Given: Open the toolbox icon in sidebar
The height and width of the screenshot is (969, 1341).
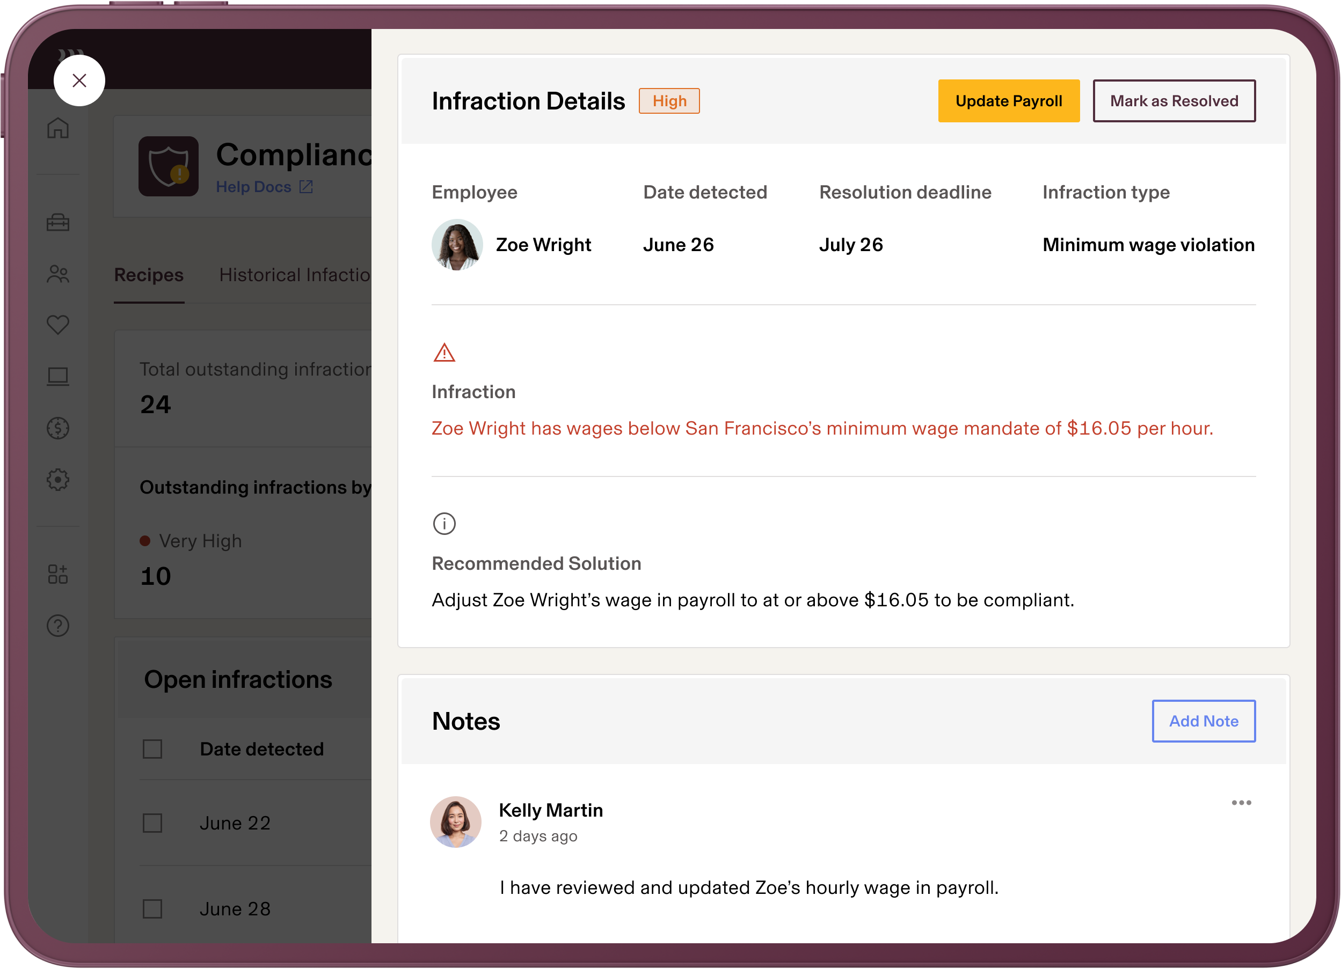Looking at the screenshot, I should (x=58, y=223).
